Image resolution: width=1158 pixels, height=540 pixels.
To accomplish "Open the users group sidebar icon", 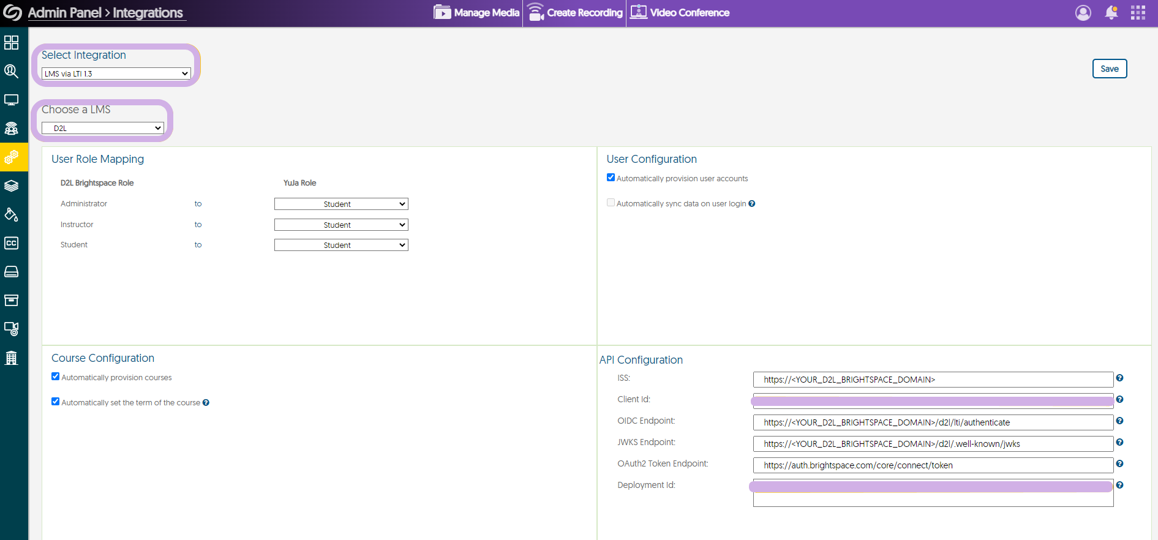I will point(11,129).
